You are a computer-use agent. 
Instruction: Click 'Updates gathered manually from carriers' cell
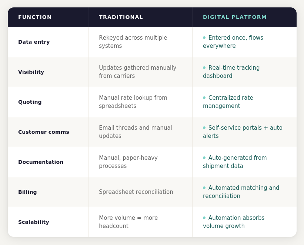140,72
